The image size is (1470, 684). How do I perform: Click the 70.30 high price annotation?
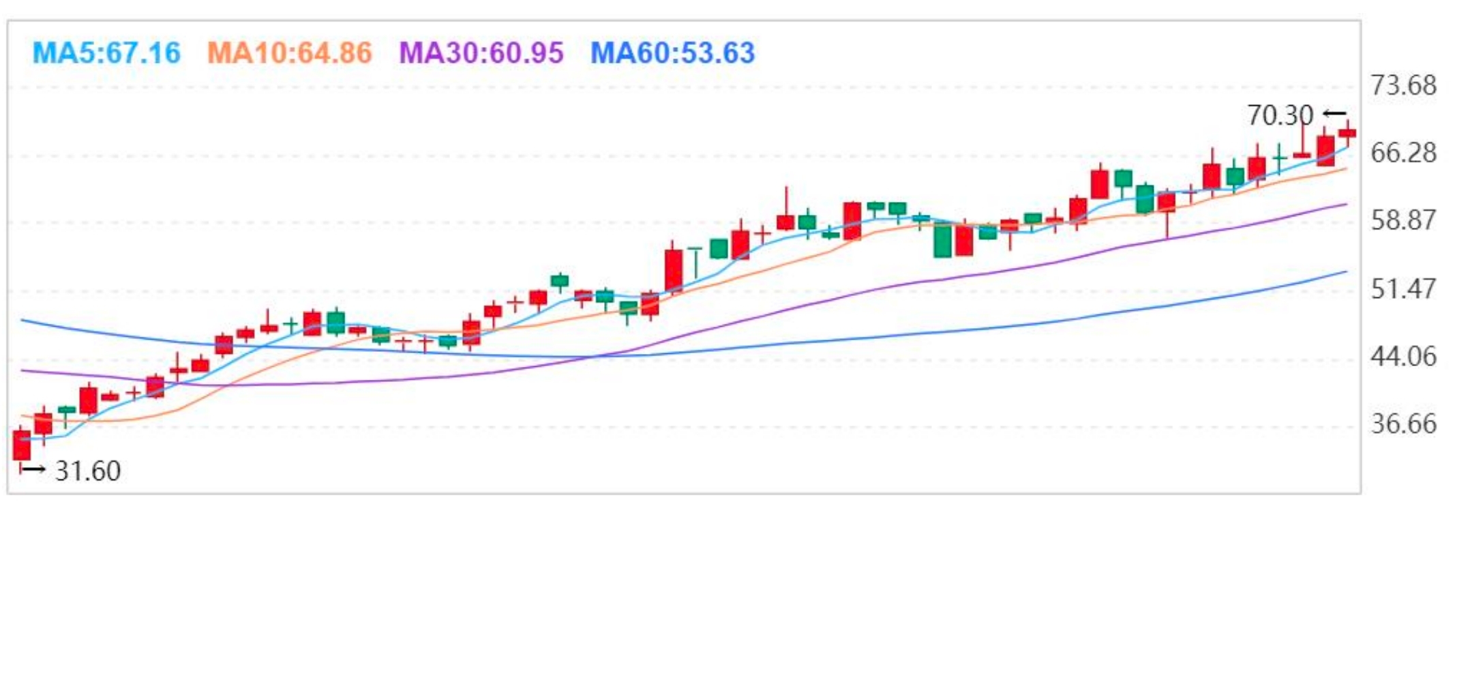[1280, 116]
